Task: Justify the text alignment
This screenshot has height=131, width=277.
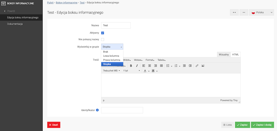Action: click(161, 66)
